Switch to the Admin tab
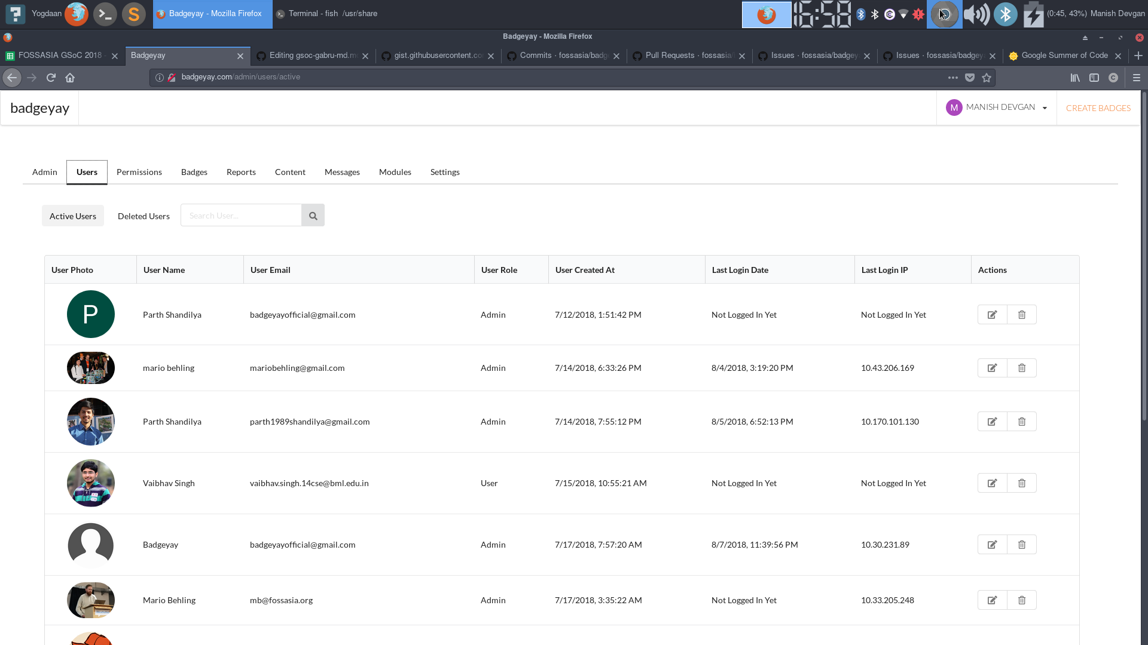The width and height of the screenshot is (1148, 645). pyautogui.click(x=45, y=172)
